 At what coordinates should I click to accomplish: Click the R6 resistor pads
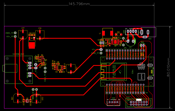click(42, 57)
